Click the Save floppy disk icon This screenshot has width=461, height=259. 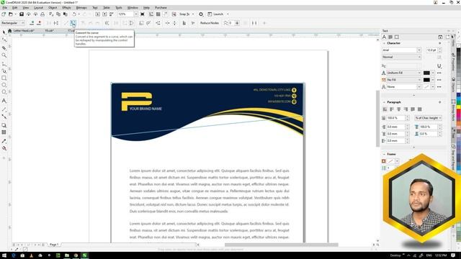point(22,14)
